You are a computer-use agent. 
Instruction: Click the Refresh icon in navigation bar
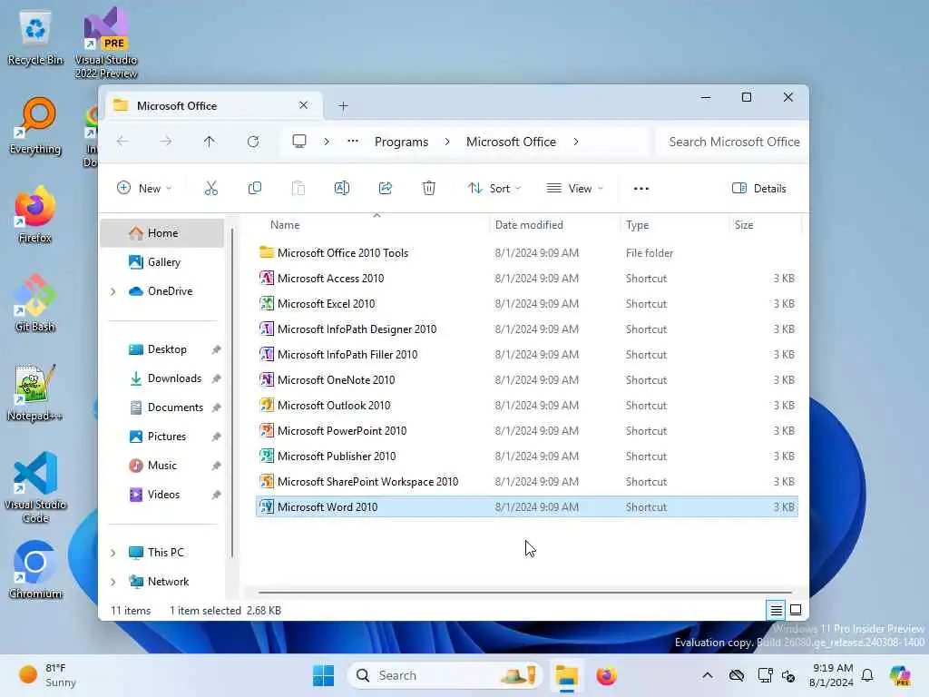tap(253, 142)
